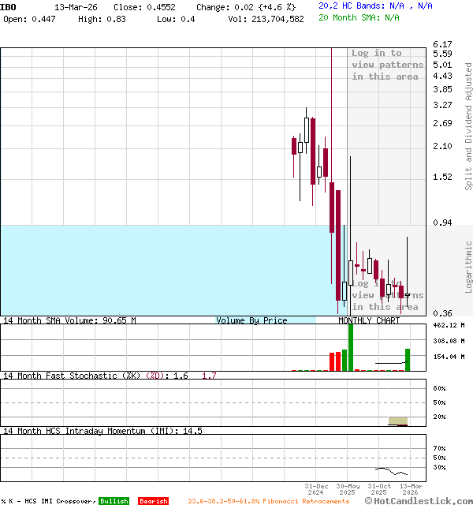Click the HotCandlestick.com copyright link

point(419,500)
